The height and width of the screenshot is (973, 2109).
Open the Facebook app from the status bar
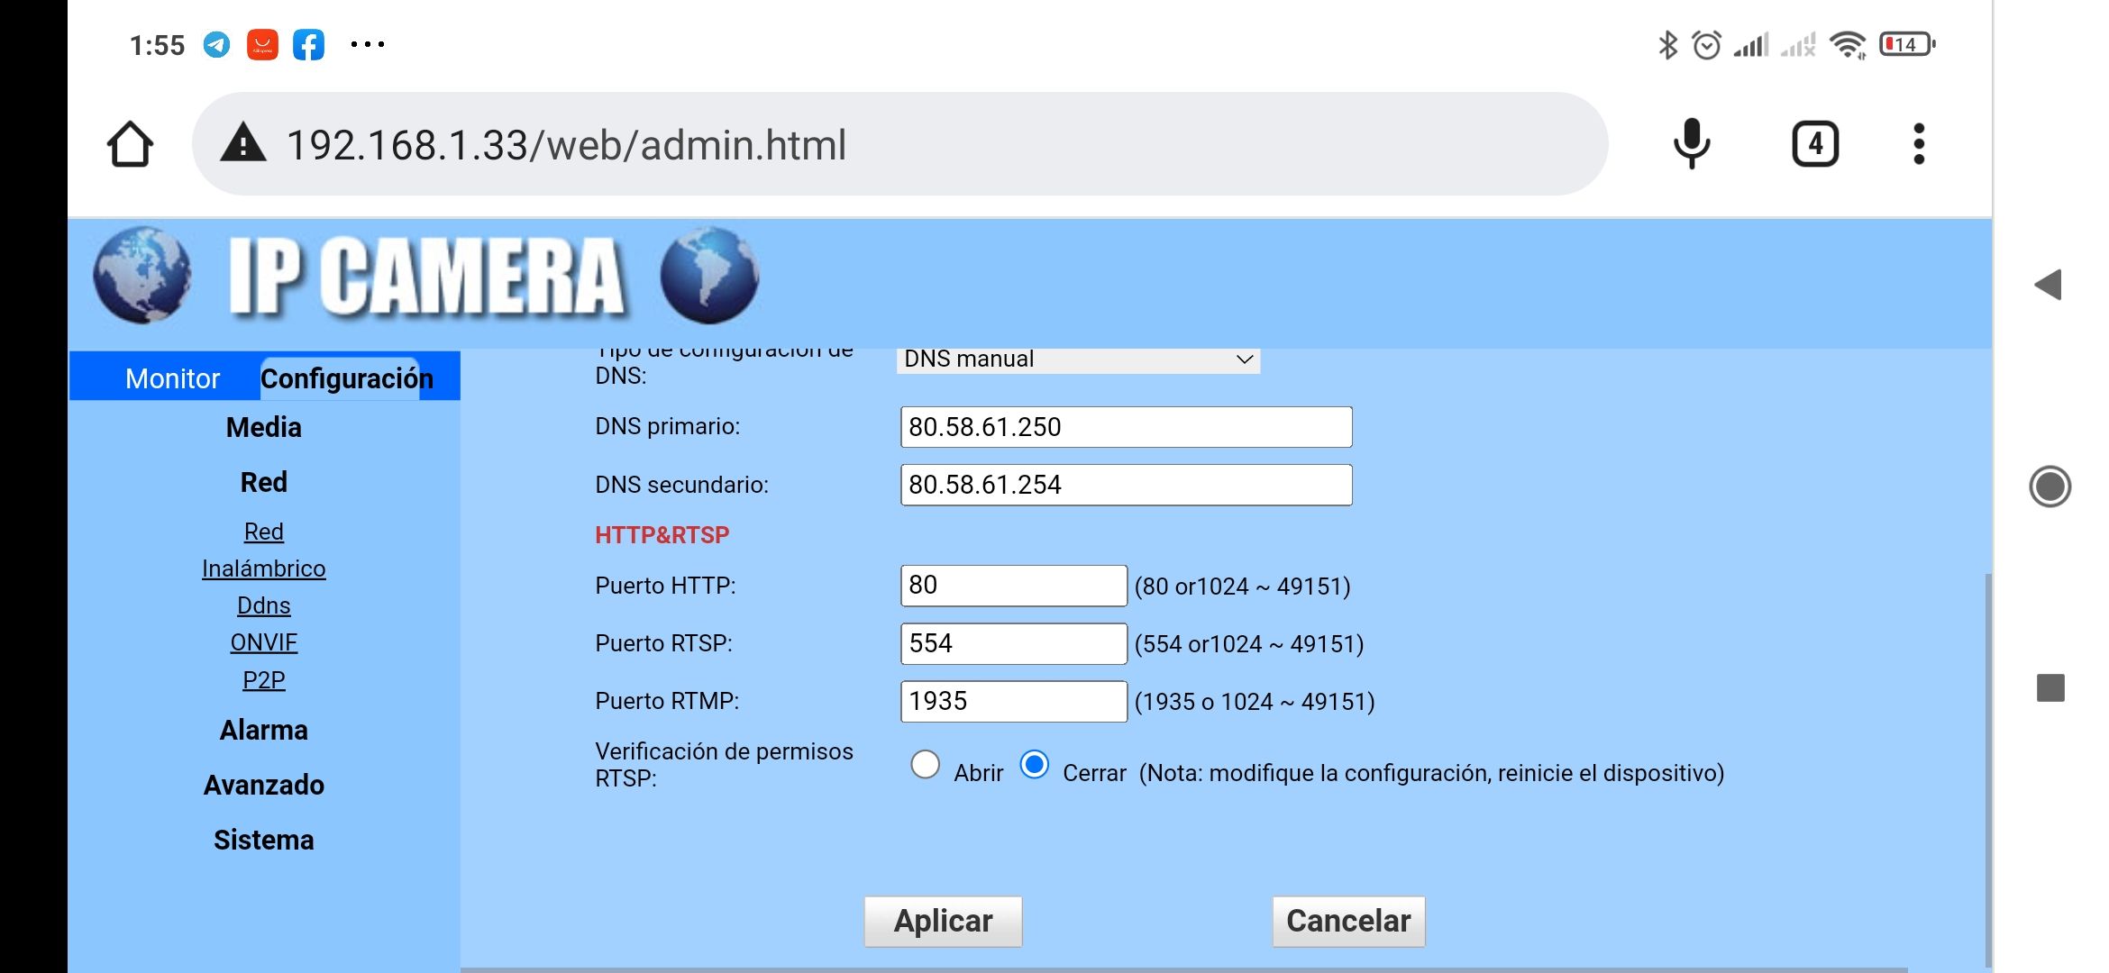click(x=308, y=41)
